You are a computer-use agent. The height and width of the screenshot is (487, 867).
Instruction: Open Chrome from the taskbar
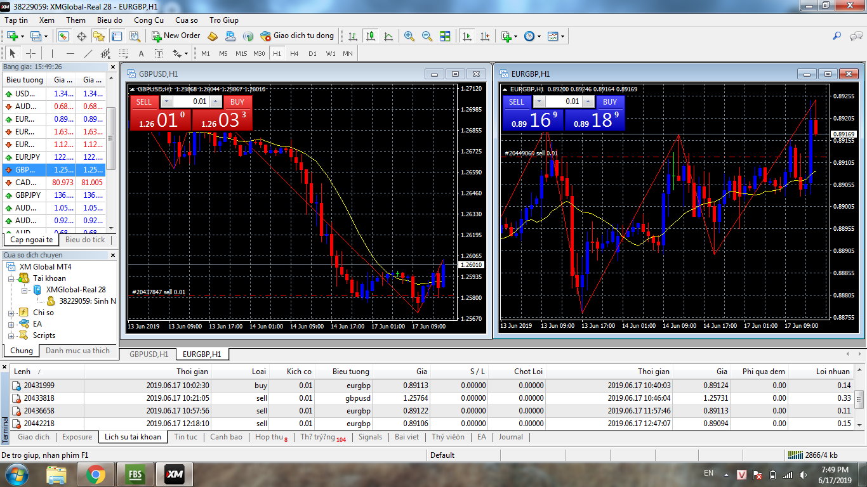click(x=96, y=474)
